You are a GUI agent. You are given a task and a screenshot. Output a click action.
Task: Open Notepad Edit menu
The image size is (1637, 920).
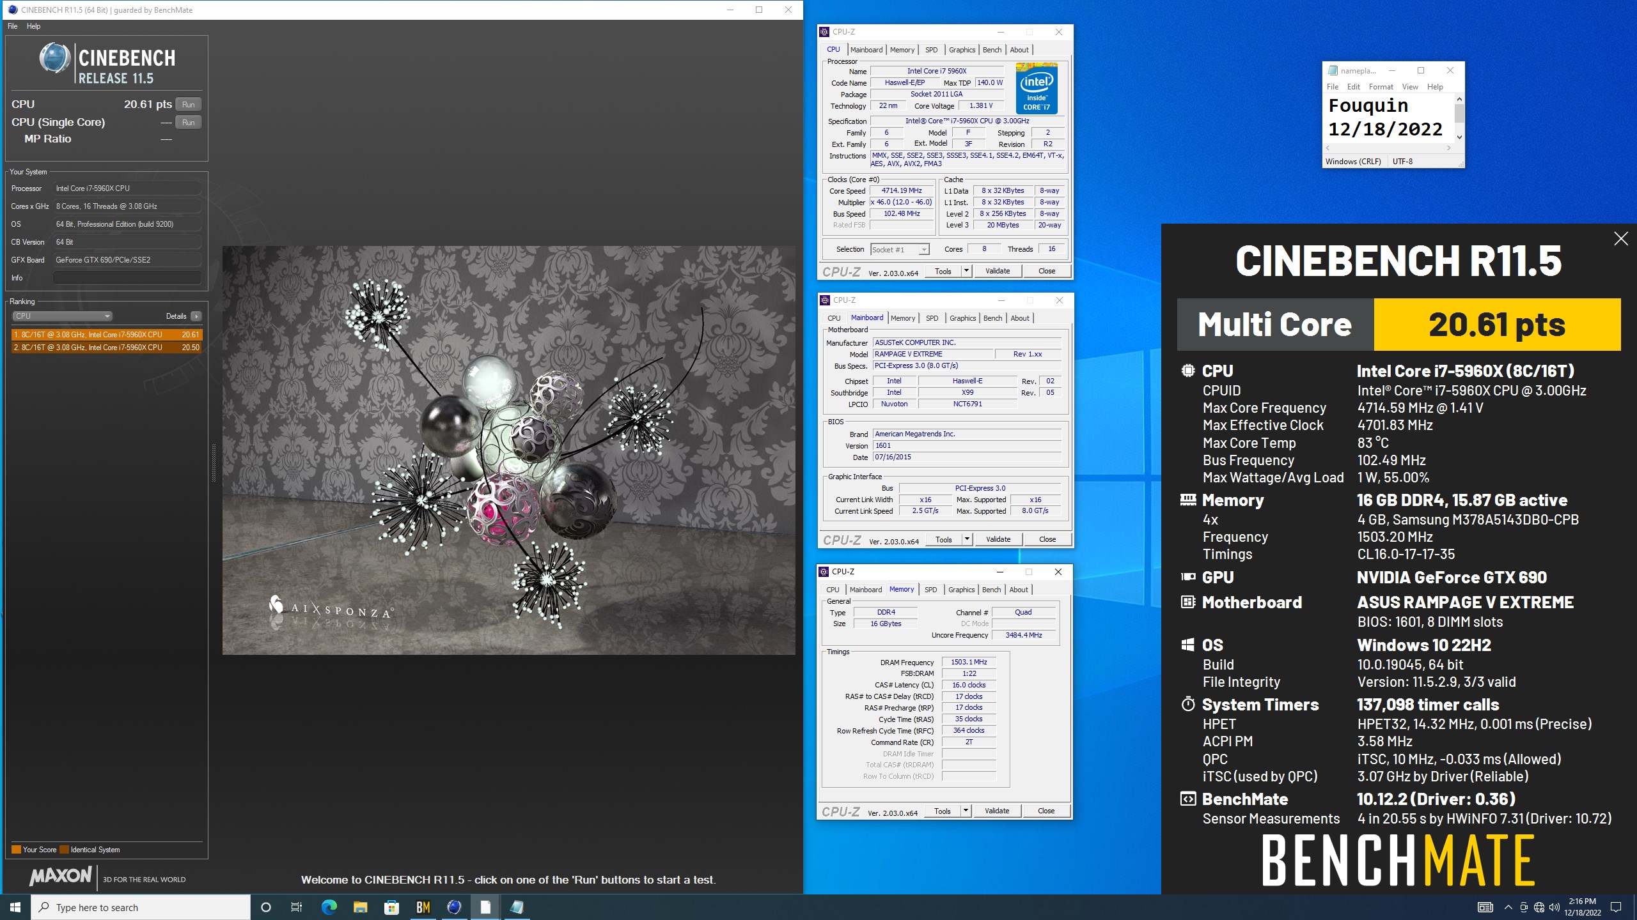(1354, 87)
